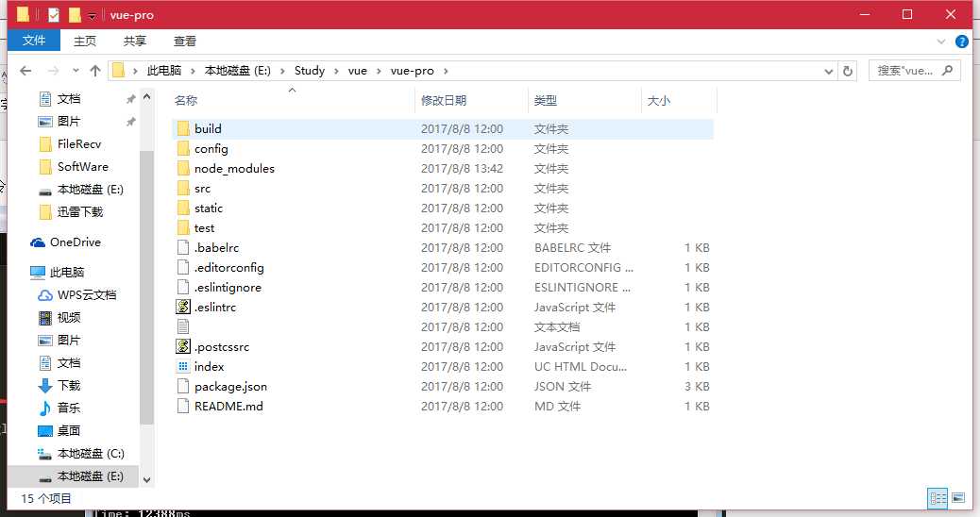Select the index HTML file icon
This screenshot has width=980, height=517.
point(183,366)
